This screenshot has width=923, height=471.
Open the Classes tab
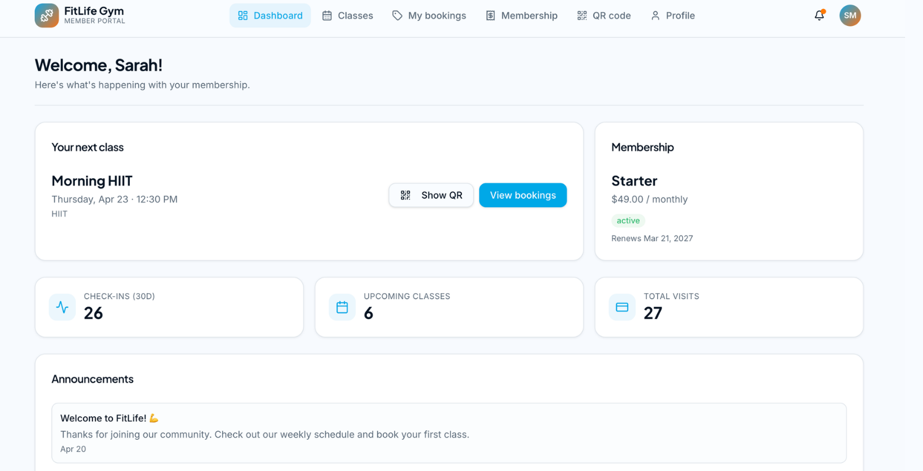point(347,16)
